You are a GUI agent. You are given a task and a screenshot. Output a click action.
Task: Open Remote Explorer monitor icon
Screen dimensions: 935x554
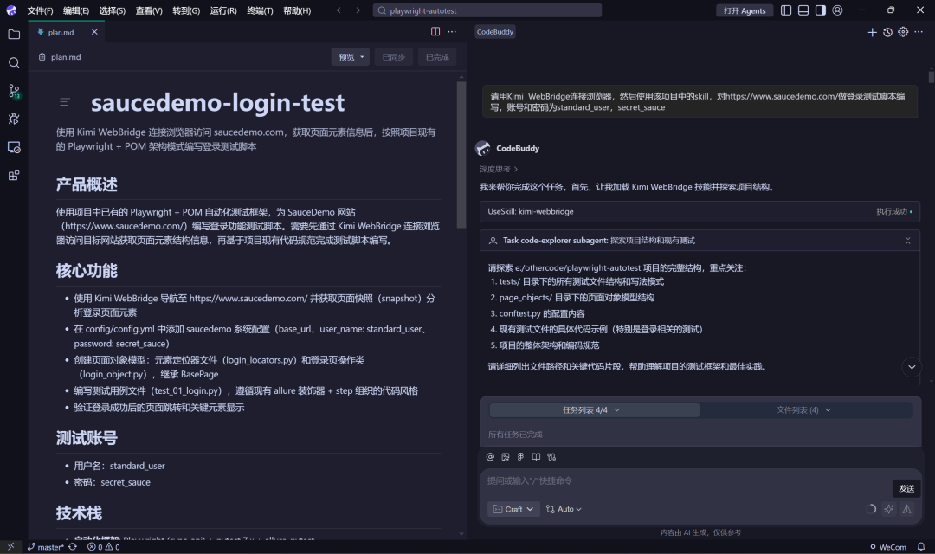pos(14,147)
